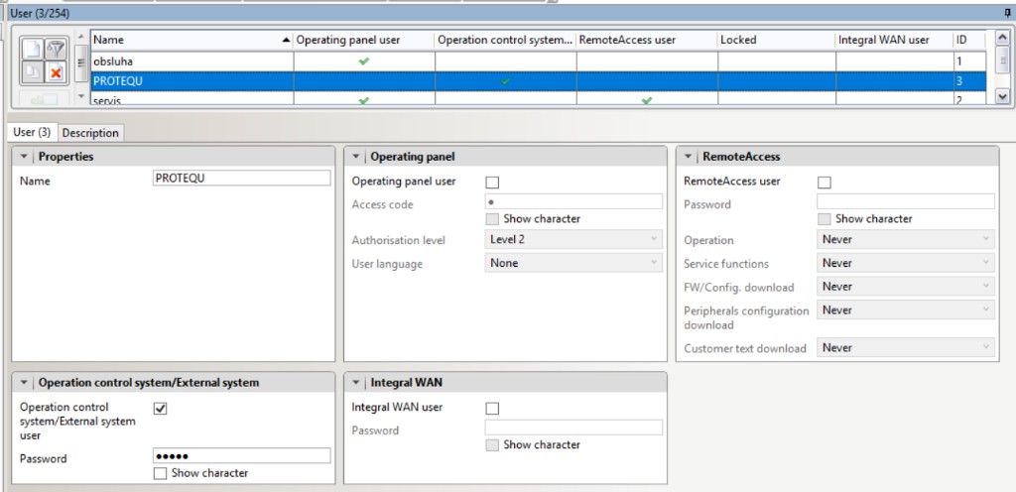Create a new user with the blank page icon
The height and width of the screenshot is (492, 1016).
[x=33, y=50]
